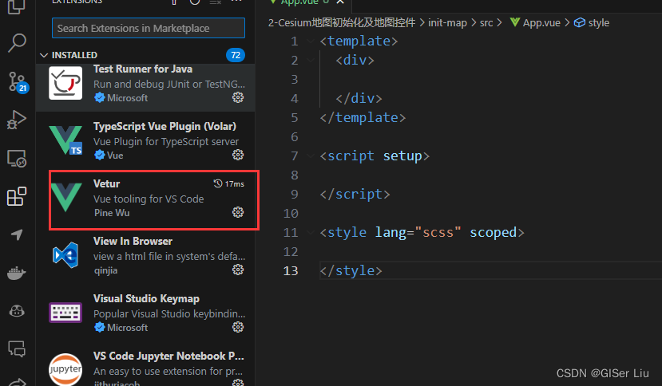The height and width of the screenshot is (386, 662).
Task: Click the Test Runner for Java logo
Action: click(65, 83)
